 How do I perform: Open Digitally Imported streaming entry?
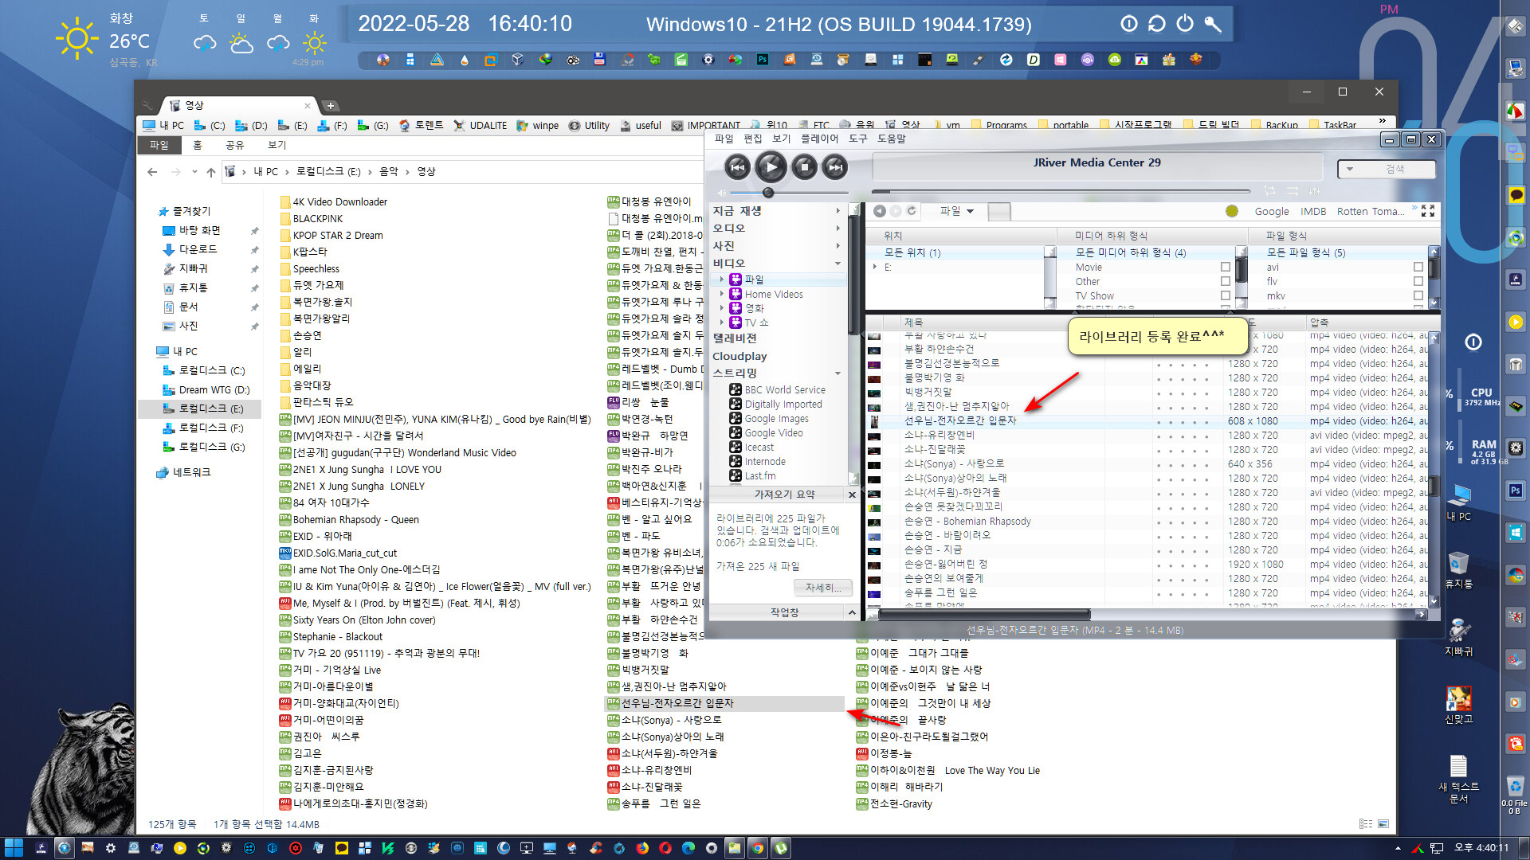[x=783, y=404]
